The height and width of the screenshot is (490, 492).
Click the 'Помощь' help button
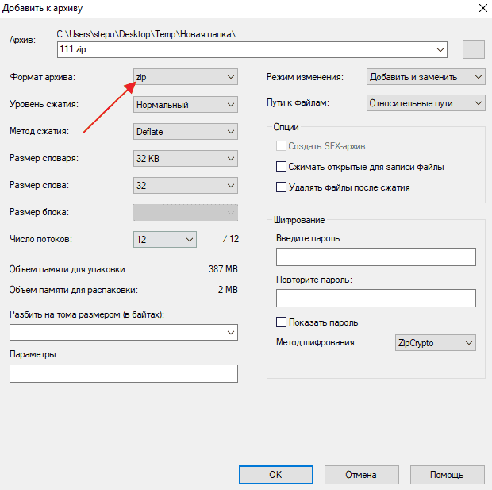tap(447, 474)
